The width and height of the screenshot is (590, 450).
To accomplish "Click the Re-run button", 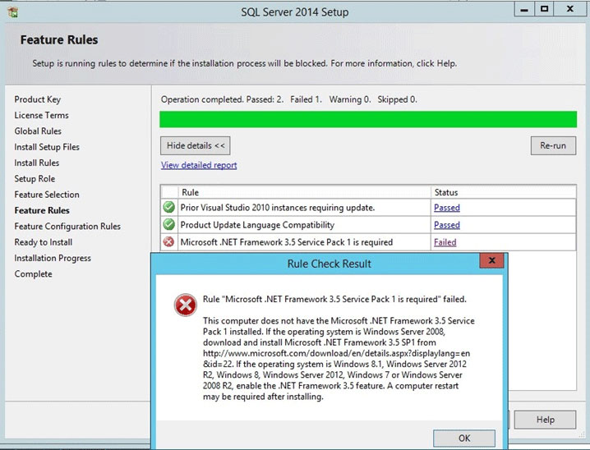I will click(x=553, y=145).
